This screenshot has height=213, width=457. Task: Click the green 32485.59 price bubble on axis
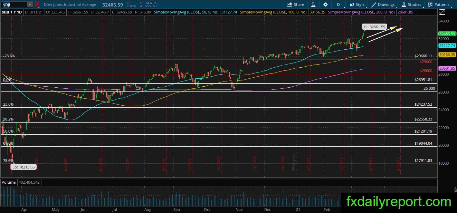coord(447,34)
